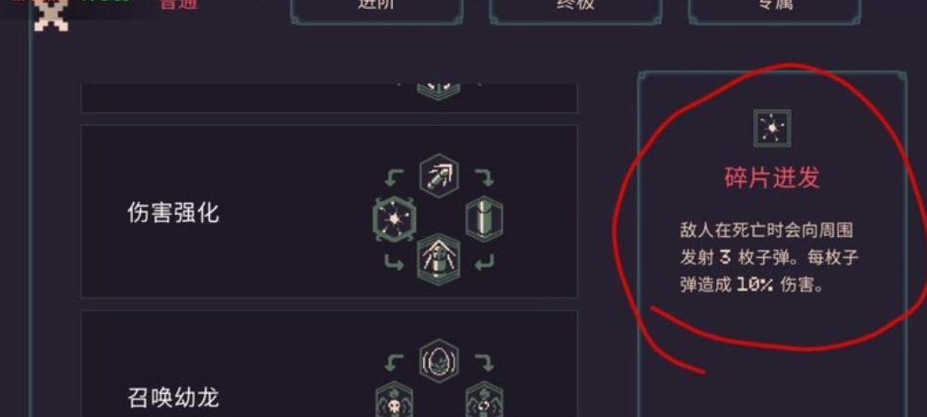The image size is (927, 417).
Task: Select the dragon egg hexagon in 召唤幼龙
Action: click(x=439, y=361)
